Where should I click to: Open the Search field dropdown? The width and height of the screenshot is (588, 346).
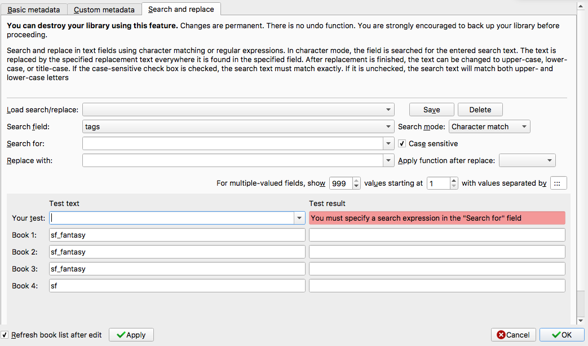tap(390, 127)
